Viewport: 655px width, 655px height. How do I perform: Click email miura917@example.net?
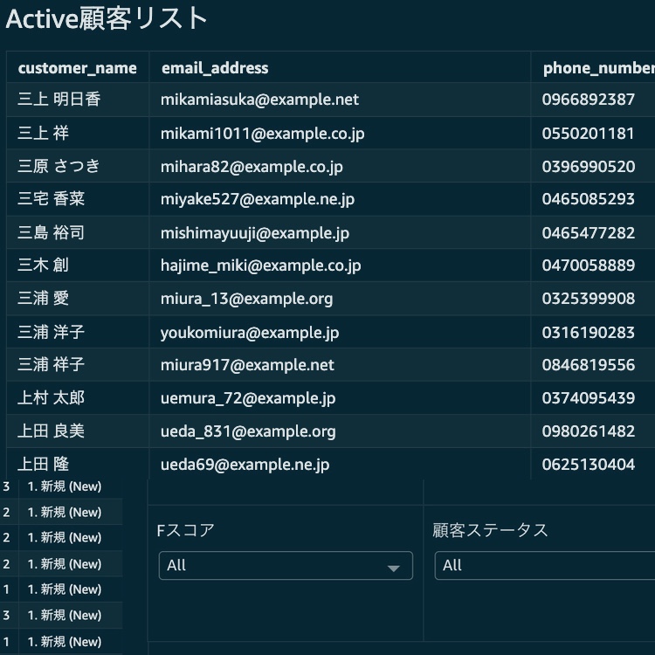[x=247, y=365]
